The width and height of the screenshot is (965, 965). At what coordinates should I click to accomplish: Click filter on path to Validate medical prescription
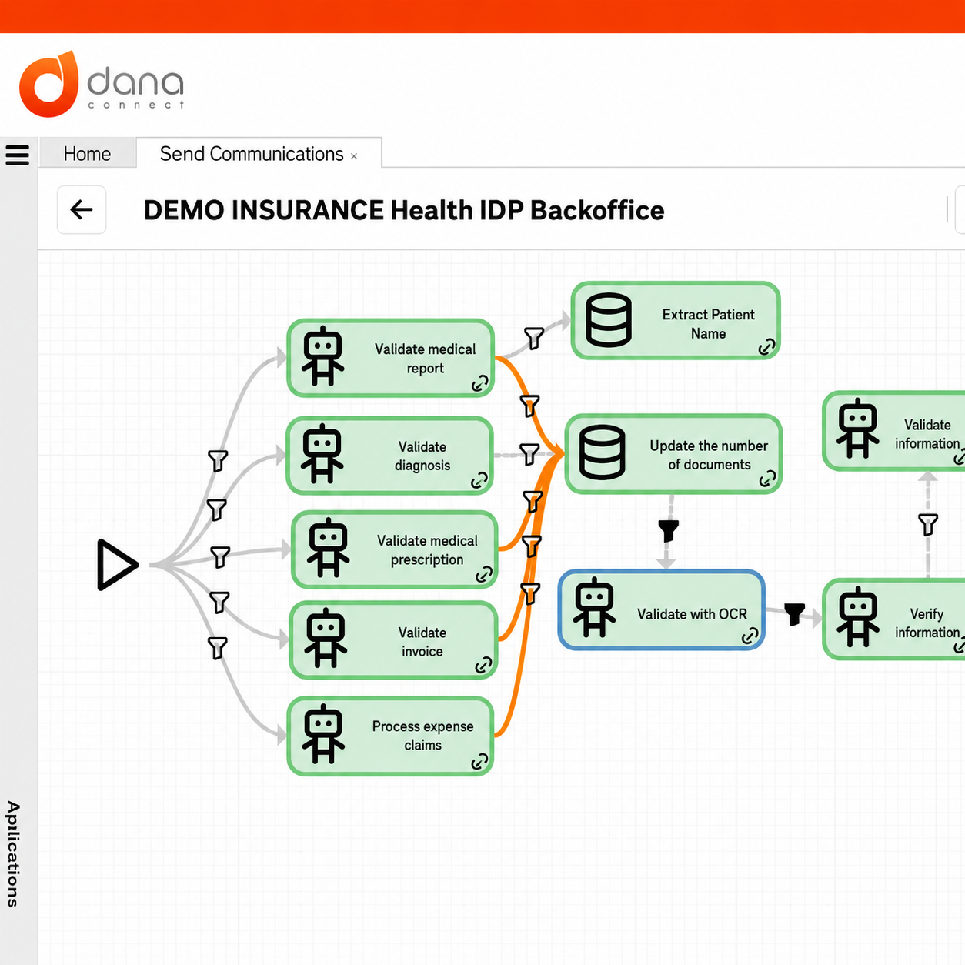click(x=220, y=556)
